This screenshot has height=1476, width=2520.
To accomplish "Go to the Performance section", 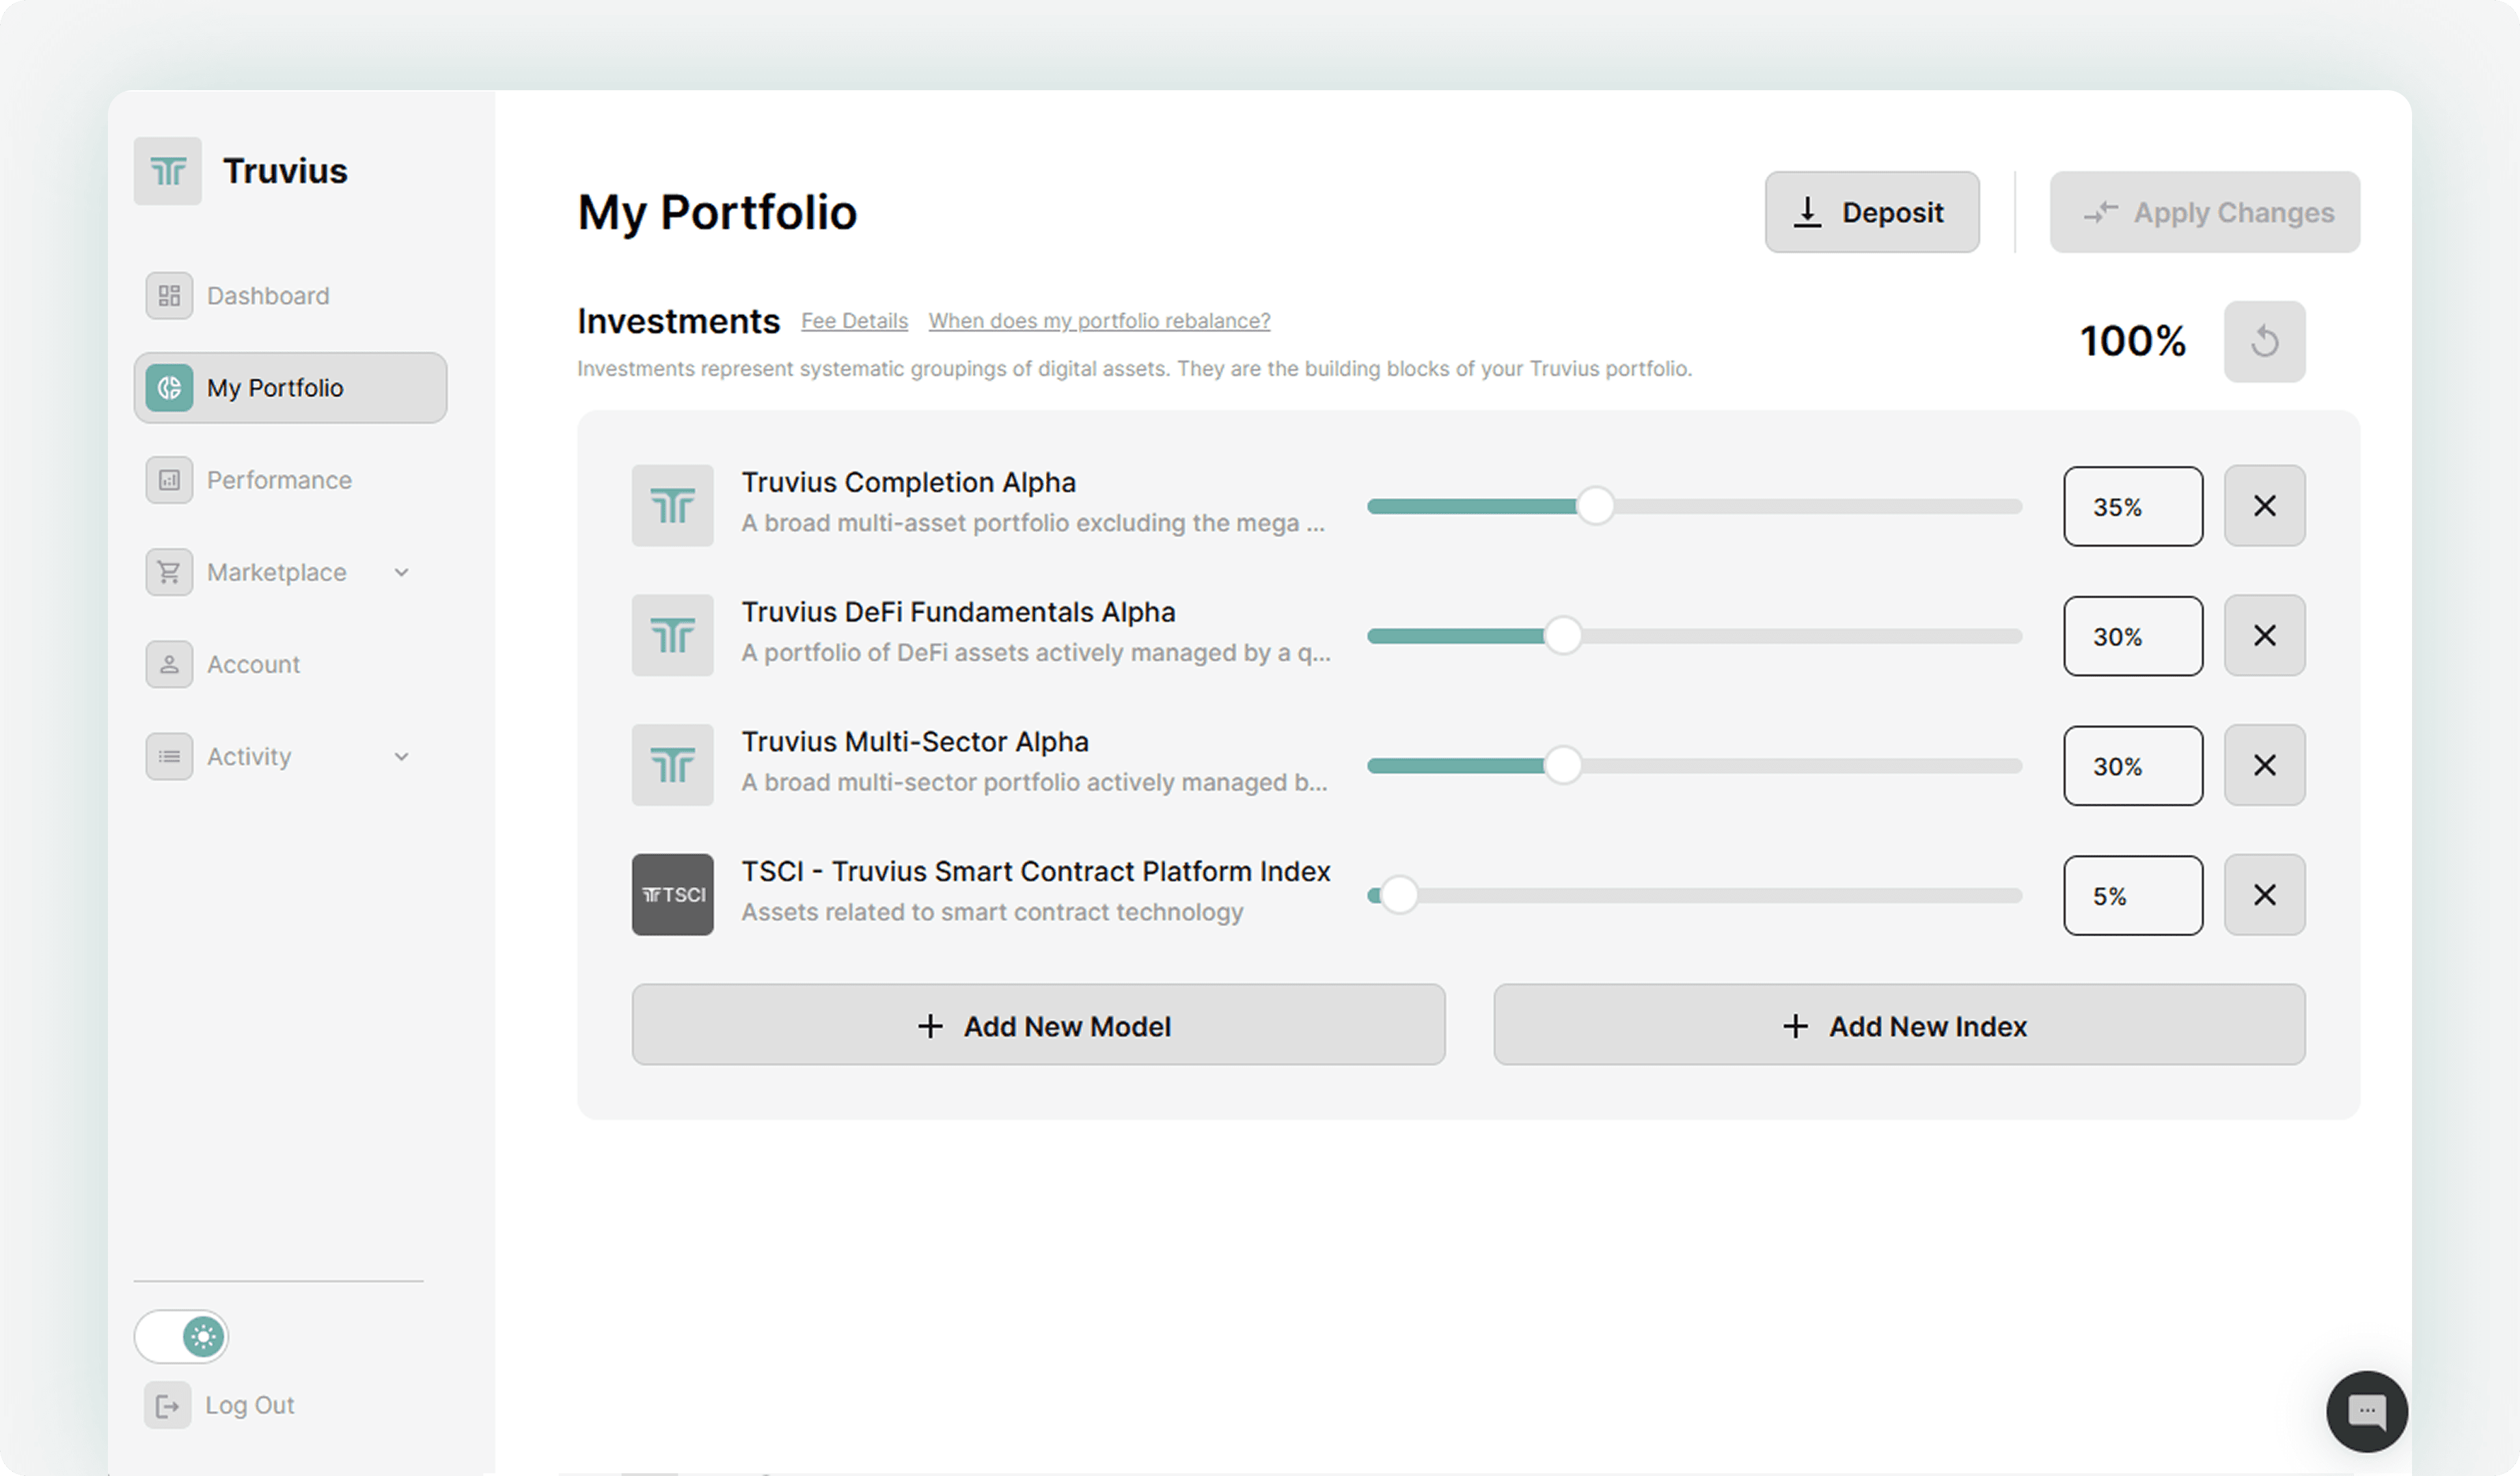I will point(279,480).
